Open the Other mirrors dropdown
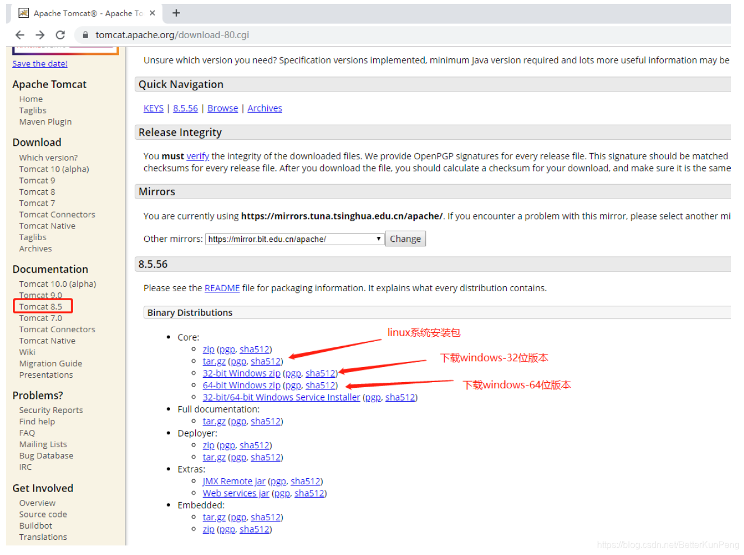This screenshot has height=555, width=744. [x=295, y=239]
